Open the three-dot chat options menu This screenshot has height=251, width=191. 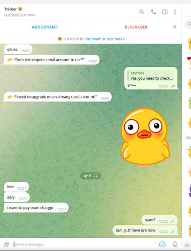[x=175, y=12]
